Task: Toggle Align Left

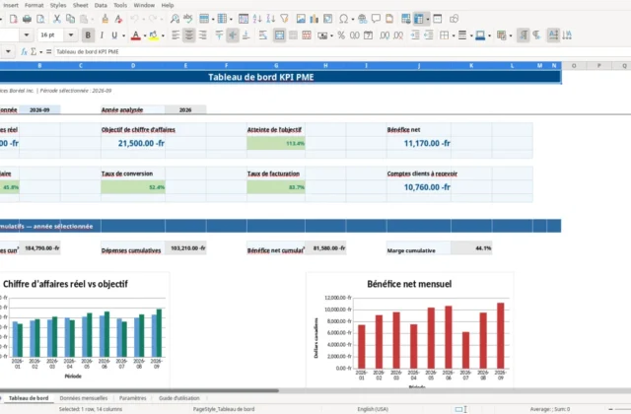Action: click(x=175, y=35)
